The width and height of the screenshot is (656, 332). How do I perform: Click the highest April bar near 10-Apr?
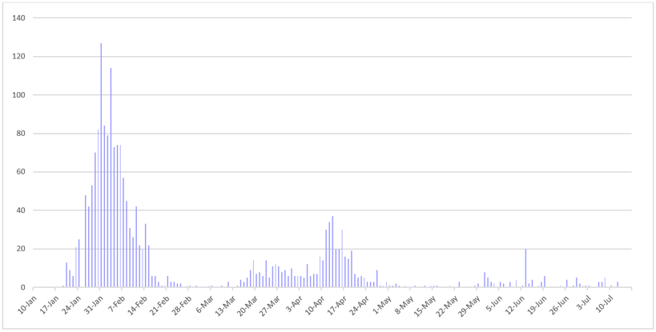[332, 253]
